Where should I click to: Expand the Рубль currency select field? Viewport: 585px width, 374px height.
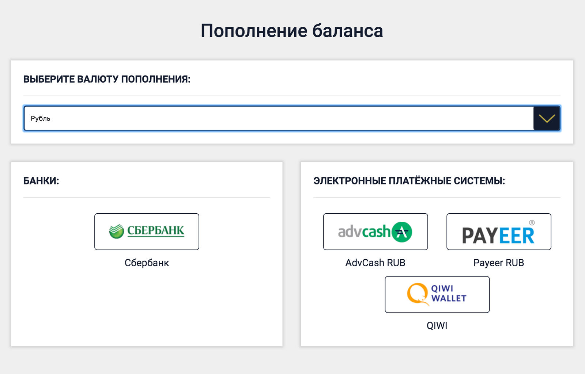tap(292, 118)
